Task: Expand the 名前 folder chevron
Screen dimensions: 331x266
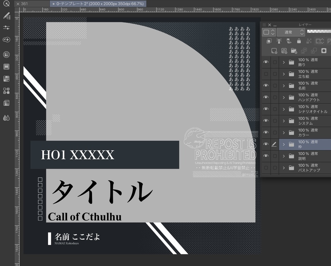Action: [x=284, y=86]
